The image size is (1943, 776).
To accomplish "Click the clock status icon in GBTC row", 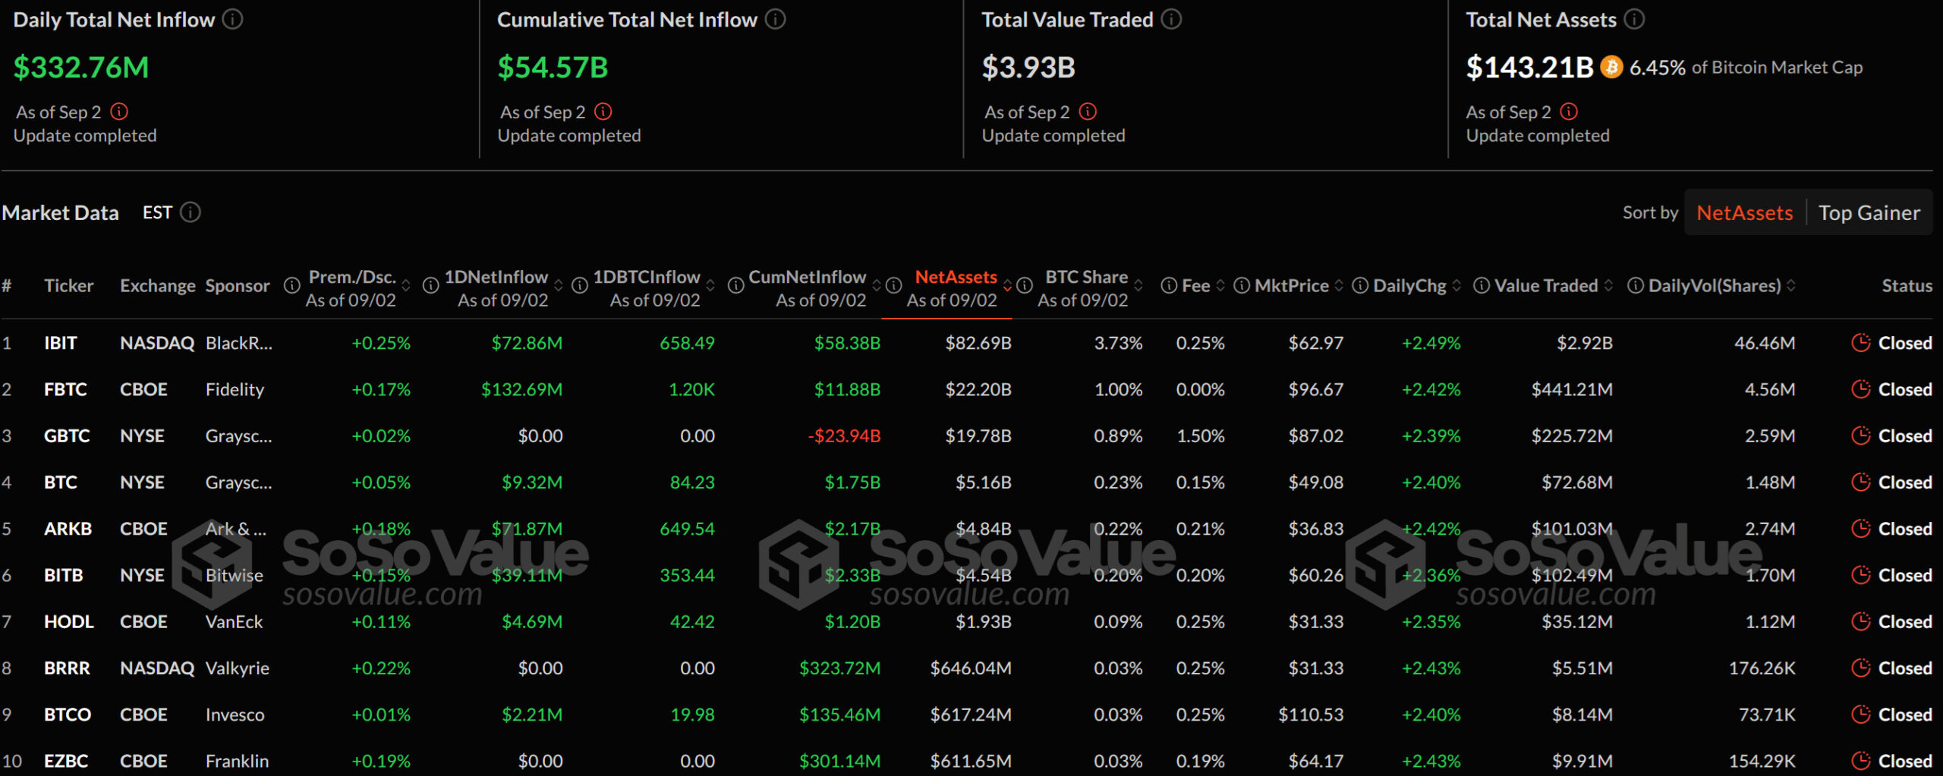I will pos(1860,435).
